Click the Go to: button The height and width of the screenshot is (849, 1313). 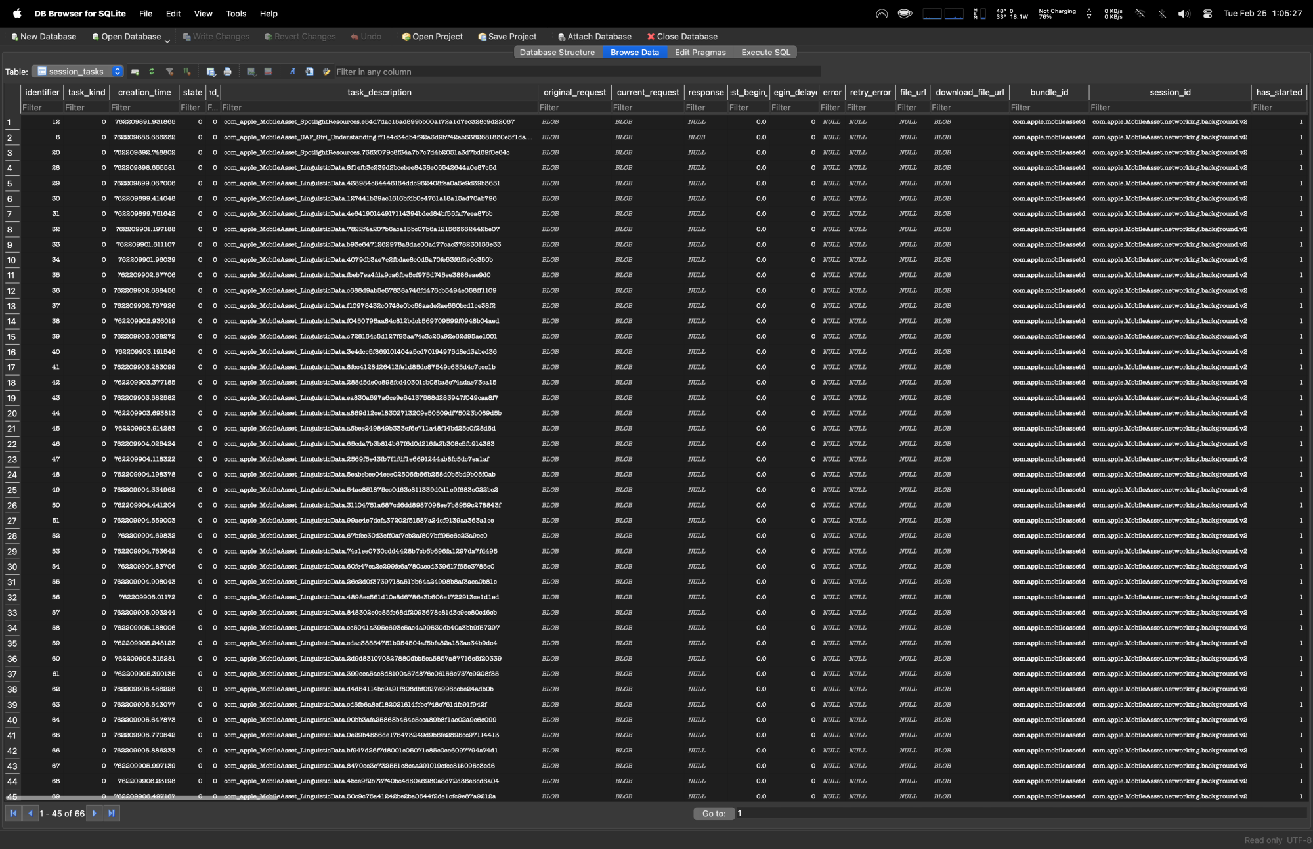click(x=714, y=814)
